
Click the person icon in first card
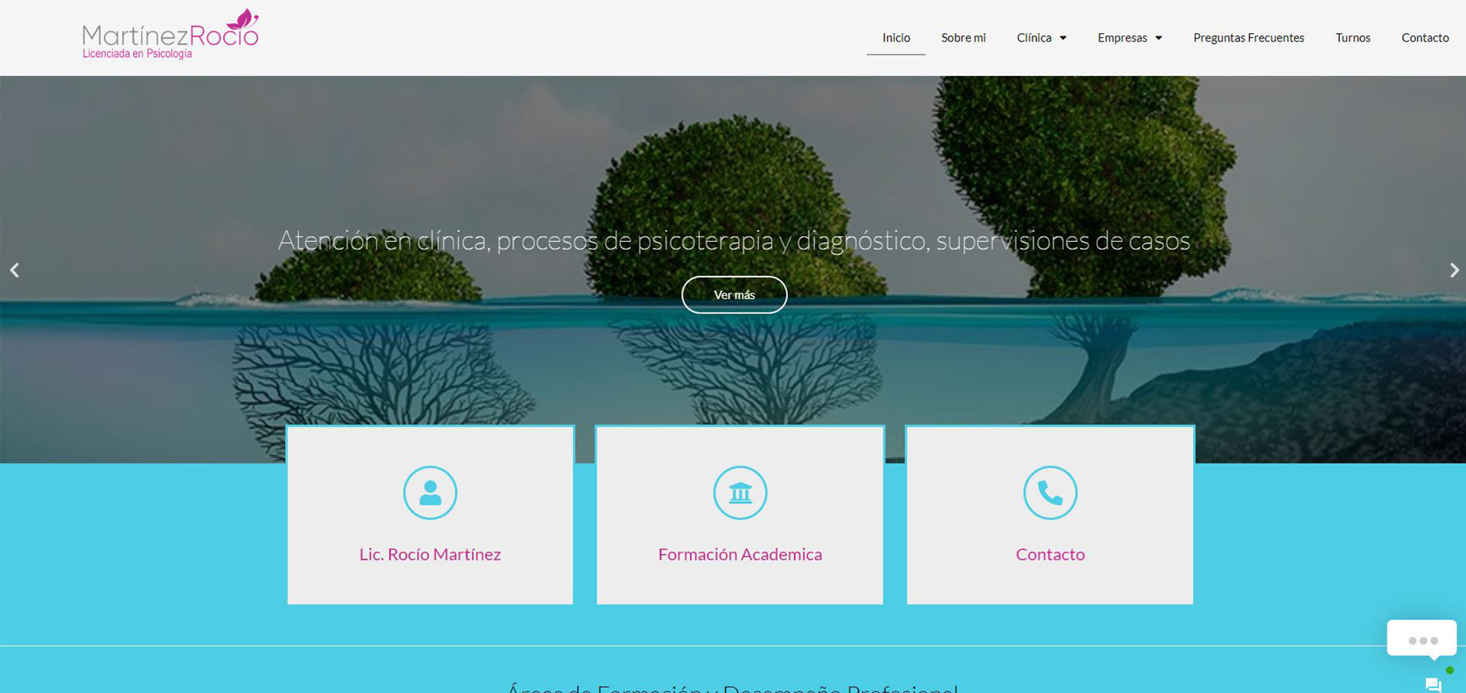pyautogui.click(x=430, y=492)
